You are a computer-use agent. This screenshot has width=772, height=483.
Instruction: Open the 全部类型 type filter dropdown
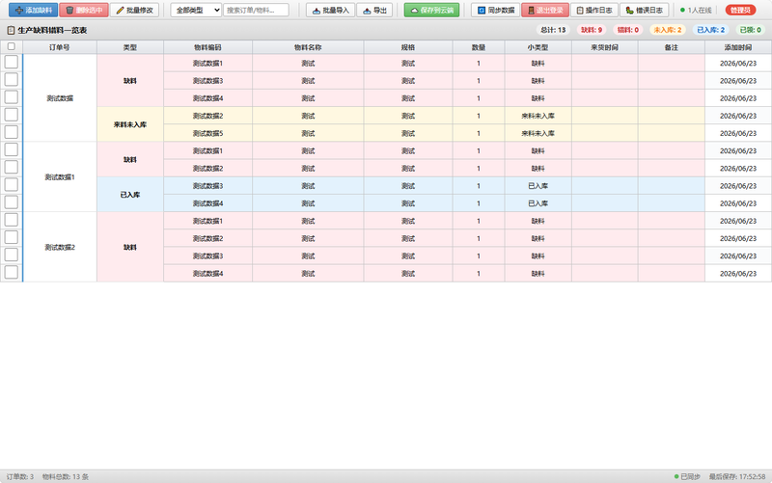tap(196, 10)
